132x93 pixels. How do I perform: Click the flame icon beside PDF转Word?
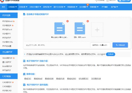point(14,21)
